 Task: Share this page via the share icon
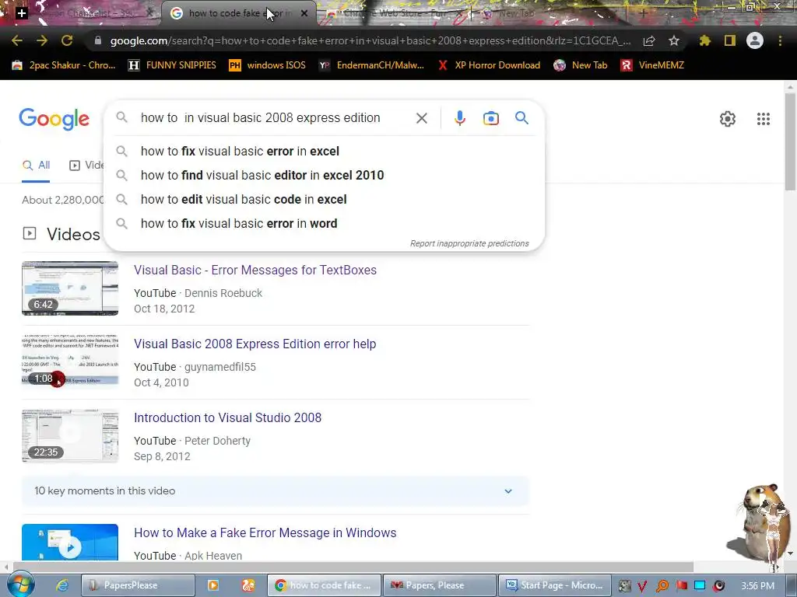click(x=649, y=40)
